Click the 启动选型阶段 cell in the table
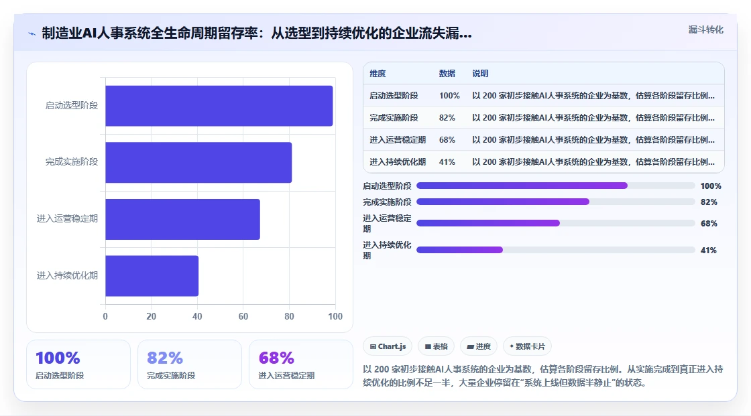The height and width of the screenshot is (416, 751). (394, 95)
